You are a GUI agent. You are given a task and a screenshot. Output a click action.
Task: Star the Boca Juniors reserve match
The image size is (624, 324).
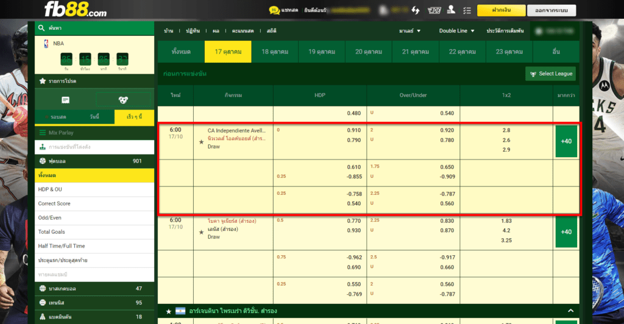201,232
